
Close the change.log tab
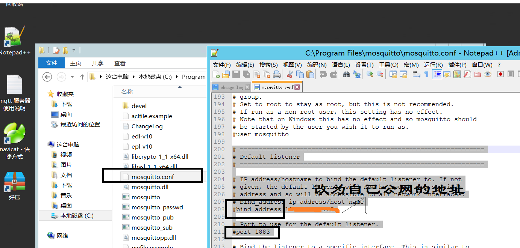(247, 87)
